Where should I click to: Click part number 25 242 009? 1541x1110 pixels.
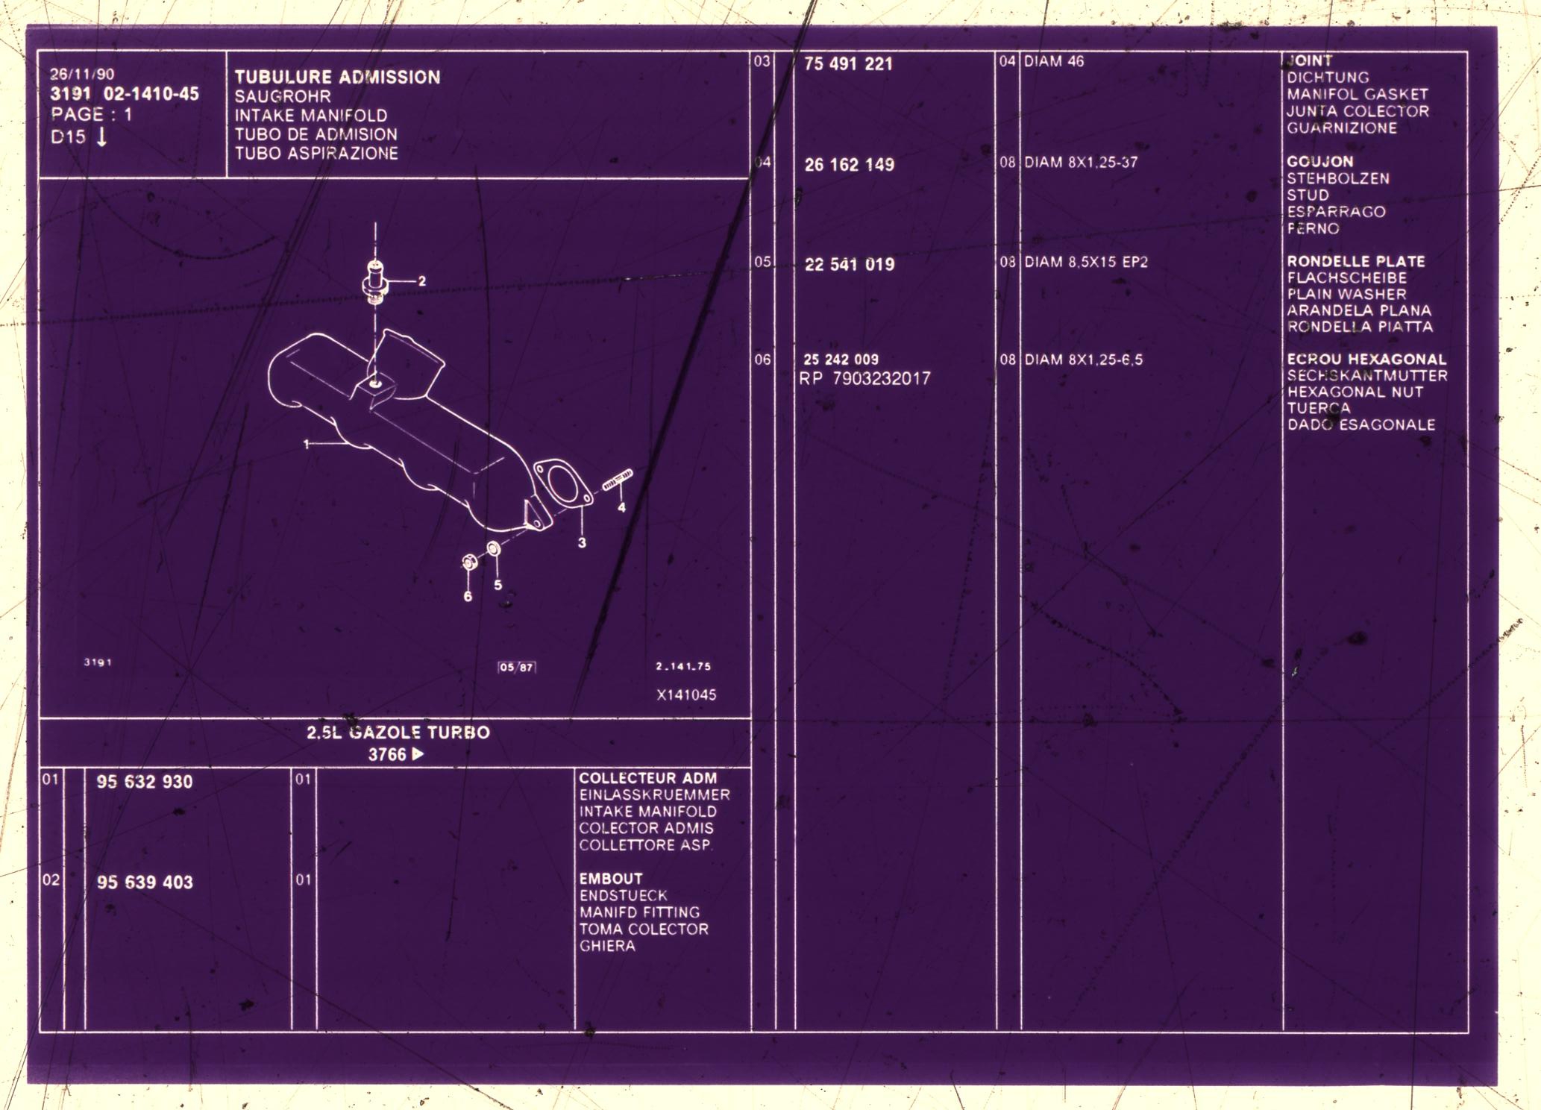coord(841,360)
